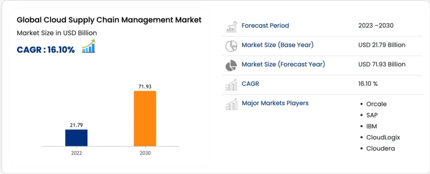The width and height of the screenshot is (430, 174).
Task: Click the orange 2030 bar
Action: click(145, 118)
